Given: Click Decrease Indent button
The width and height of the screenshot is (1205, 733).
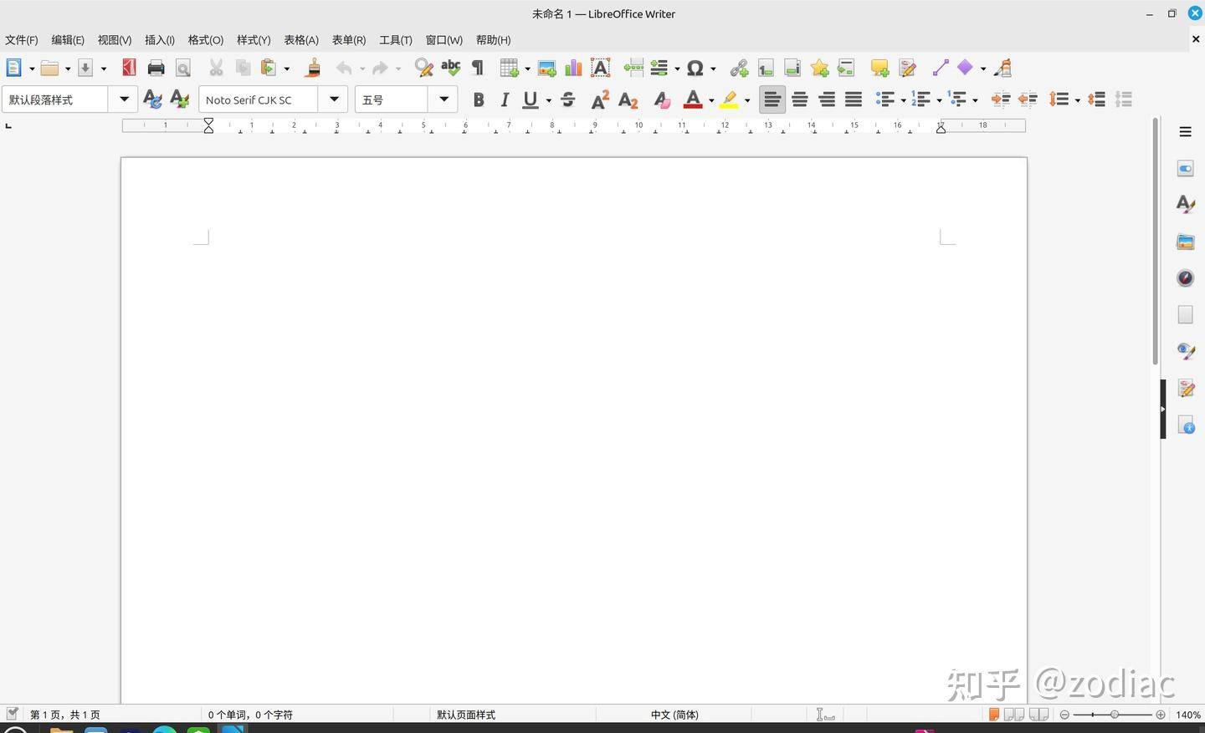Looking at the screenshot, I should coord(1028,99).
